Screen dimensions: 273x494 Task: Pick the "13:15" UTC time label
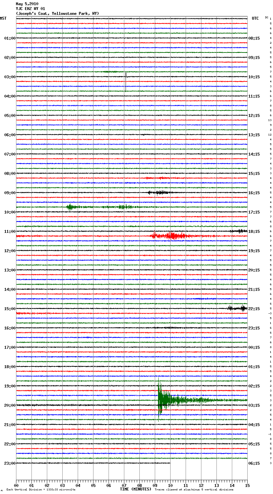click(x=254, y=135)
